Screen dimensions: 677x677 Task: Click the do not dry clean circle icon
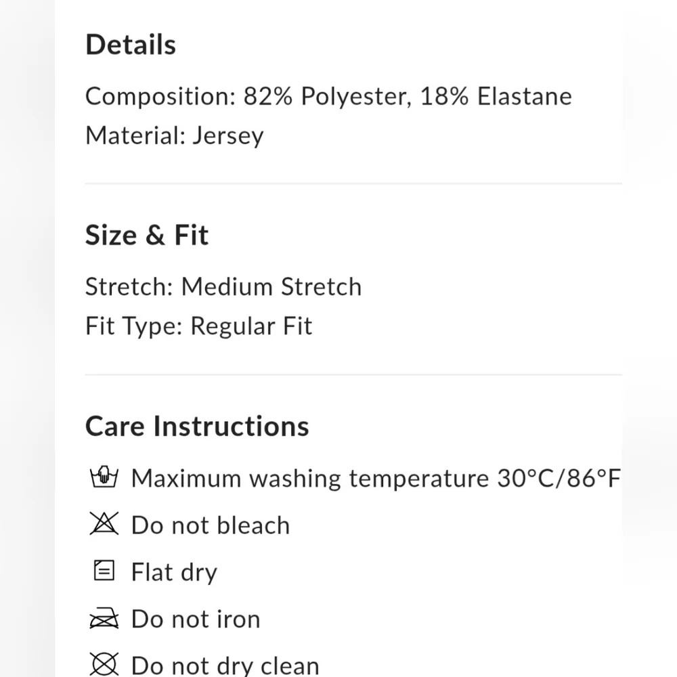104,663
